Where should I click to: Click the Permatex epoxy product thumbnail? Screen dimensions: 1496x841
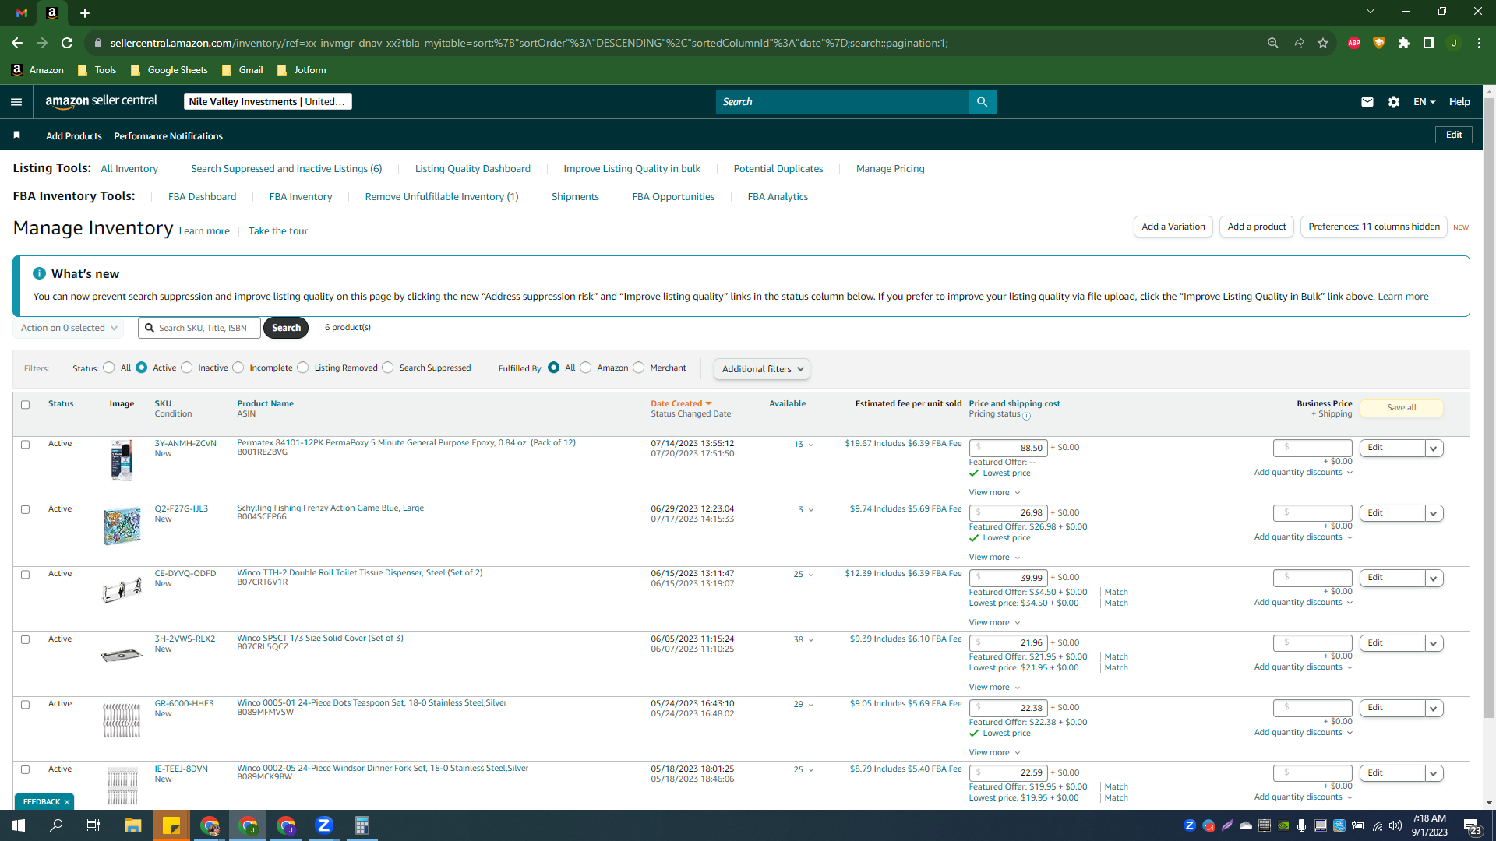coord(122,460)
